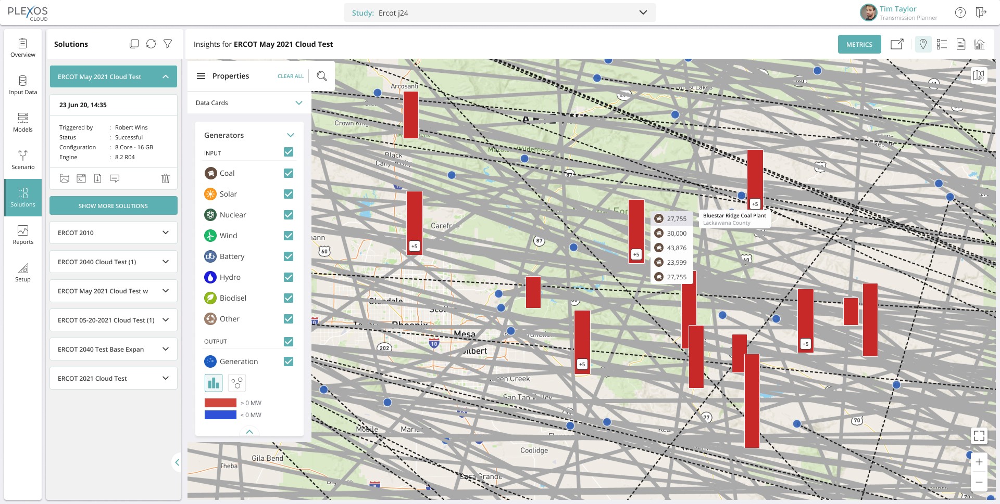Viewport: 1000px width, 504px height.
Task: Open Scenario in sidebar
Action: pyautogui.click(x=23, y=160)
